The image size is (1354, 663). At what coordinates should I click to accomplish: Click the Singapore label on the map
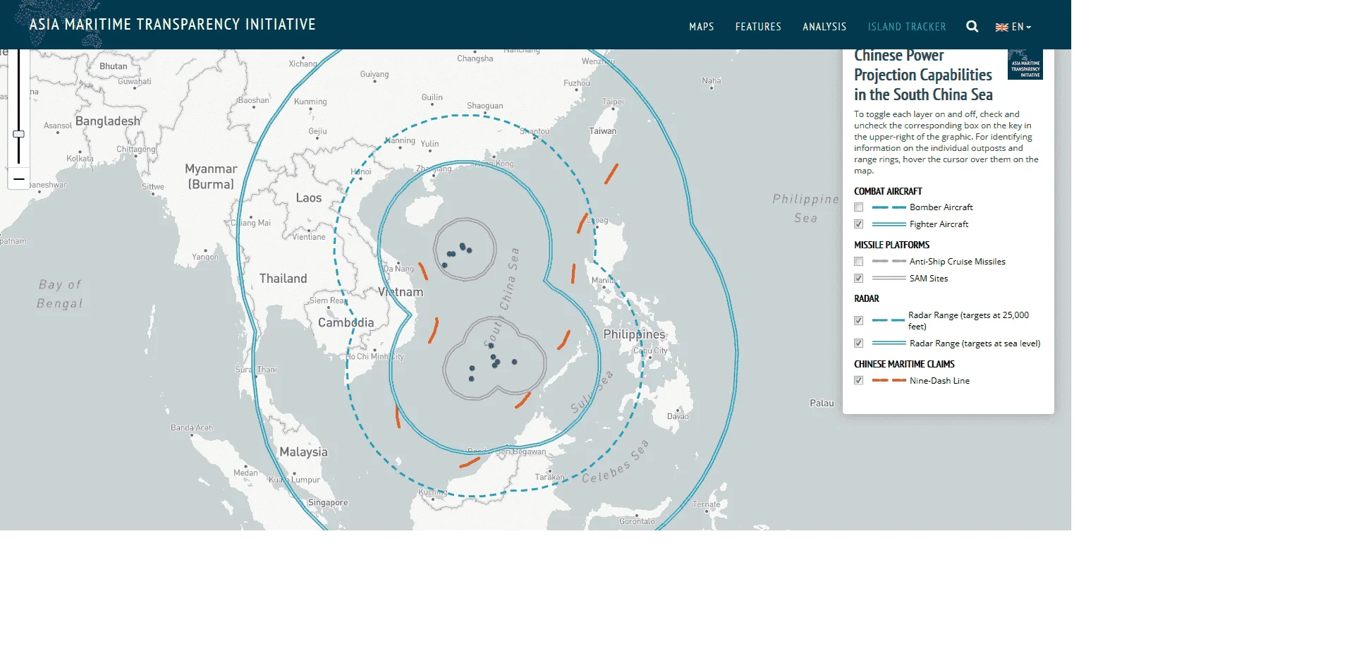(x=328, y=503)
